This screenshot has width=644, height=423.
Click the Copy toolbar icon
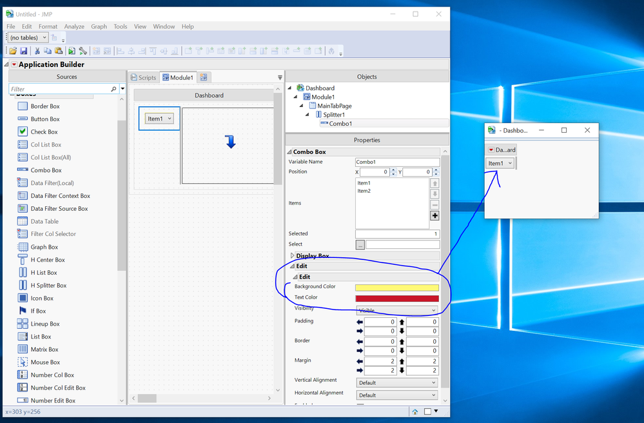click(48, 51)
